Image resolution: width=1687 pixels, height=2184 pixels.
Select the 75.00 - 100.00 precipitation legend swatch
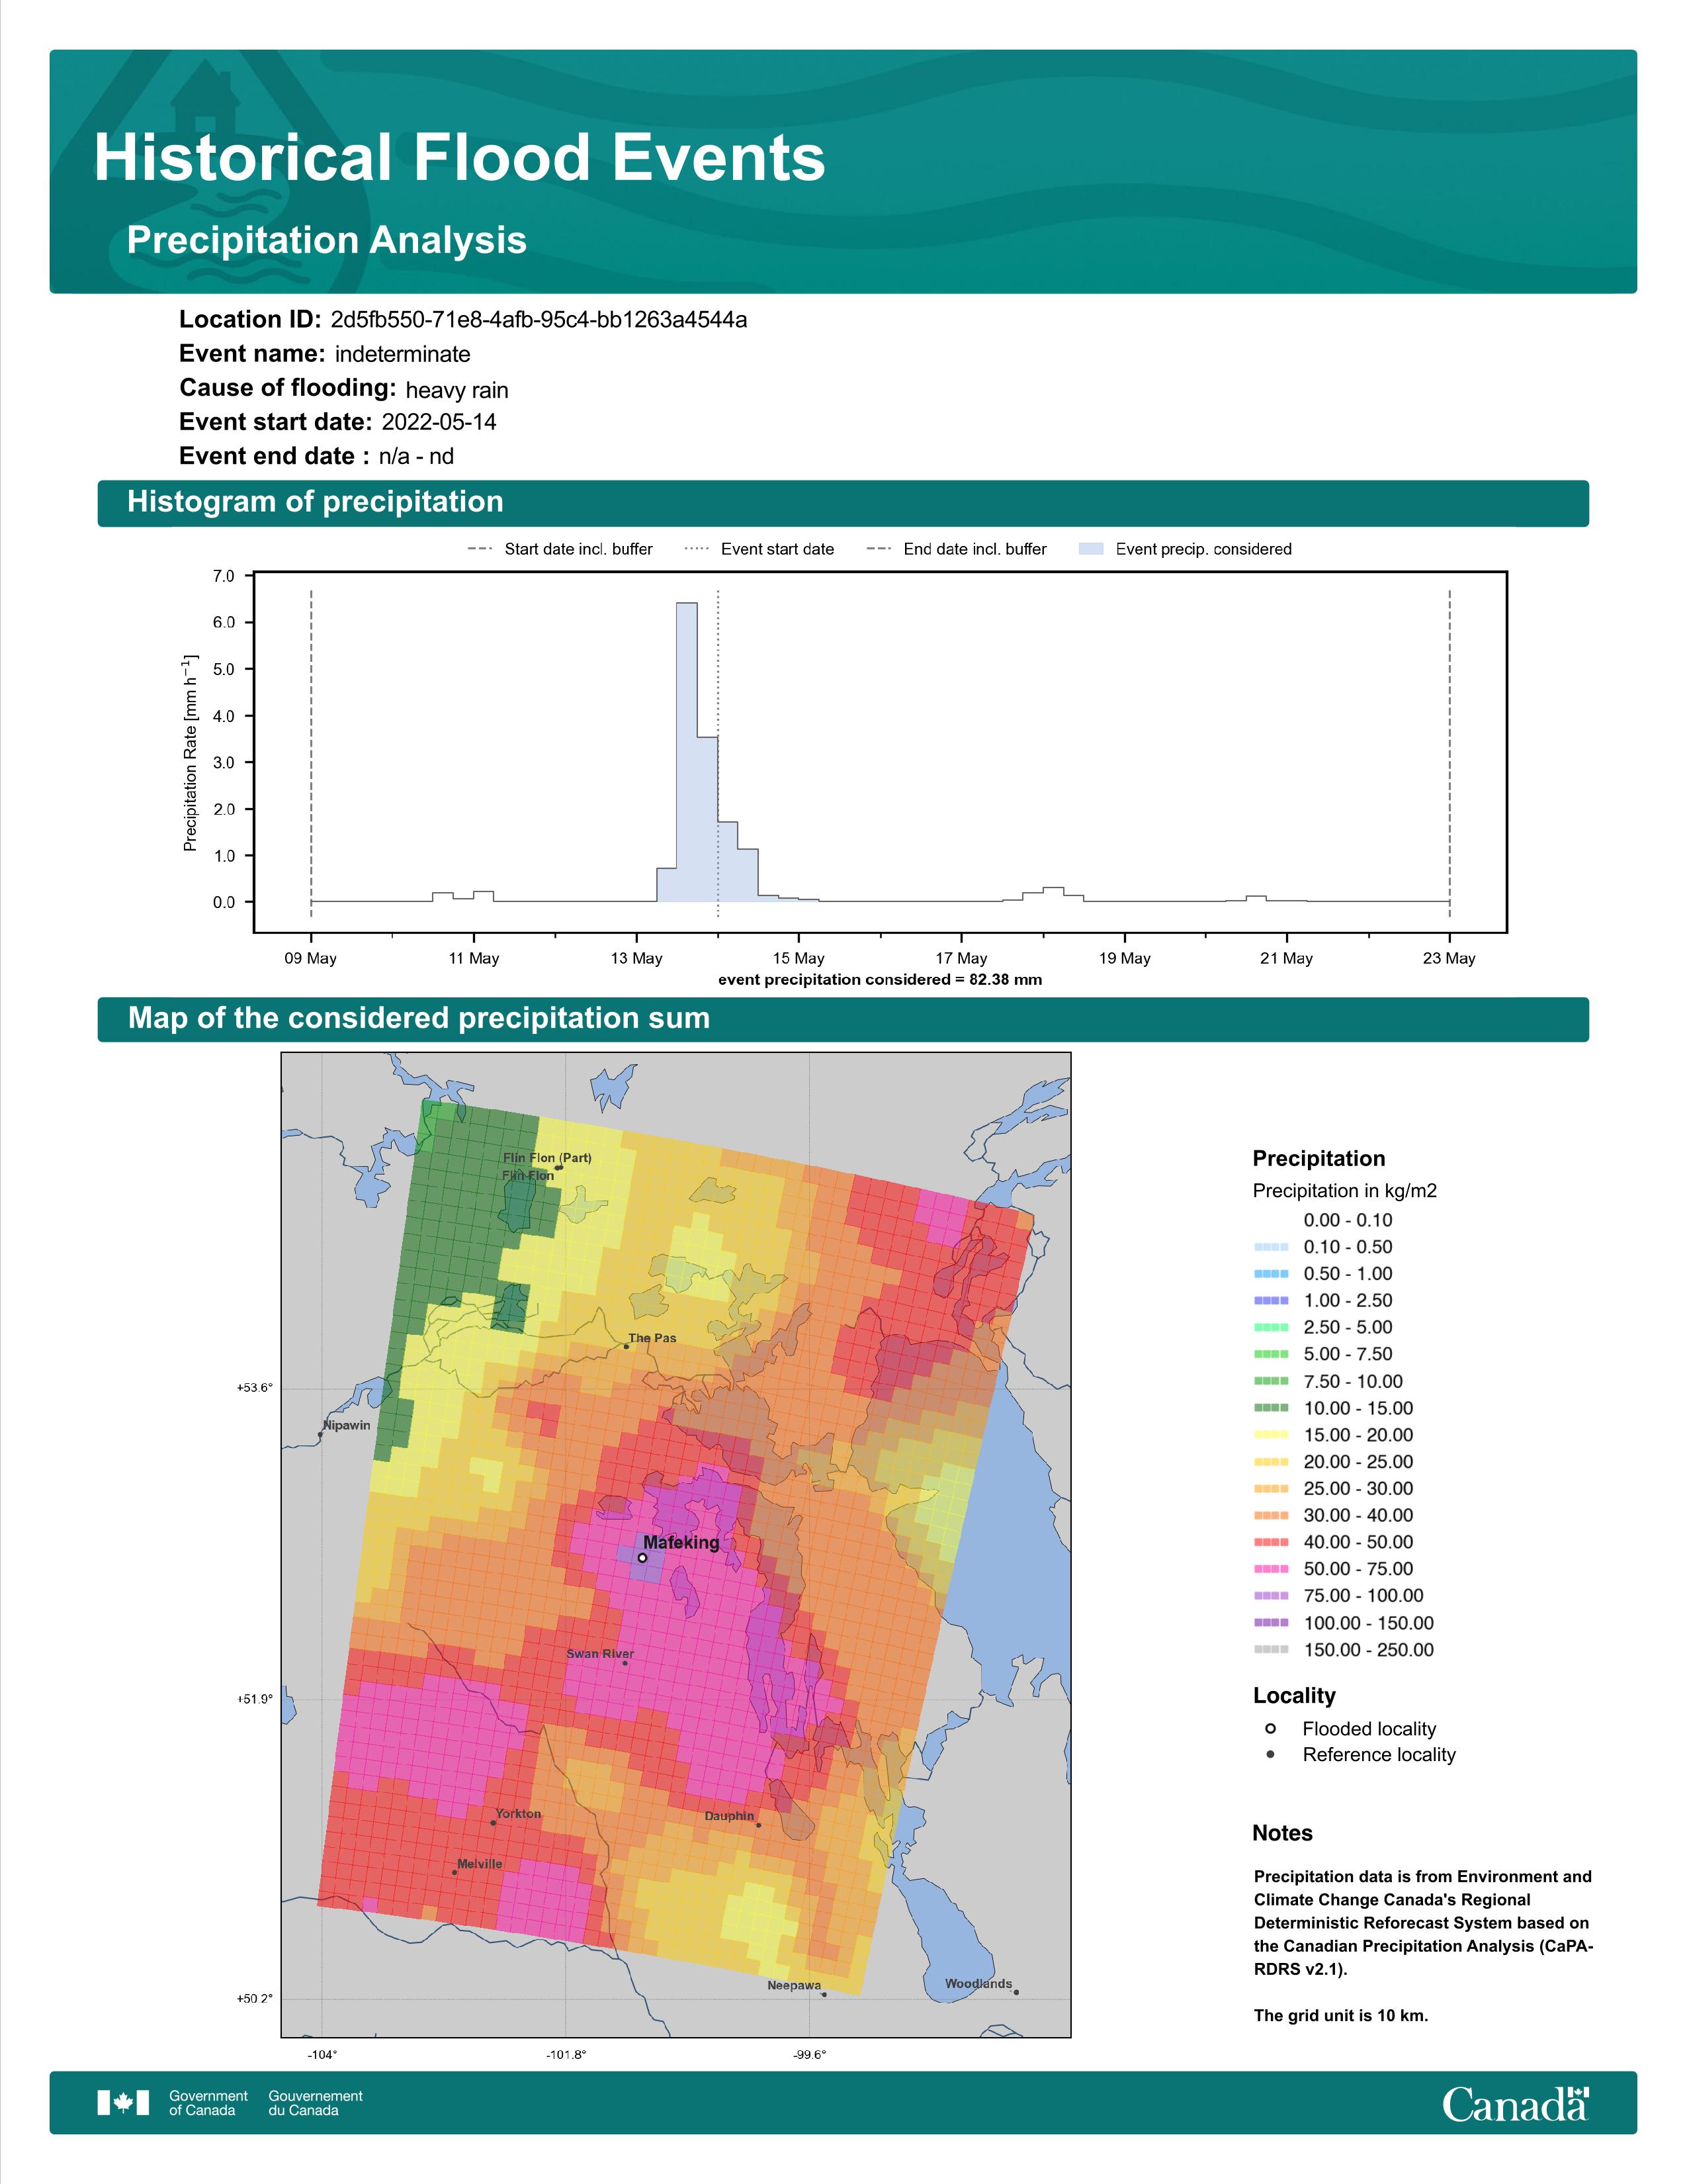coord(1272,1596)
